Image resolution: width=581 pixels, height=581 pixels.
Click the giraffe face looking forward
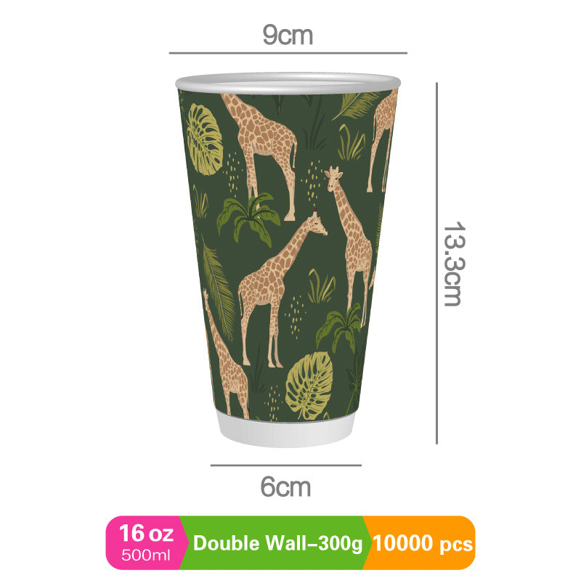click(x=333, y=178)
